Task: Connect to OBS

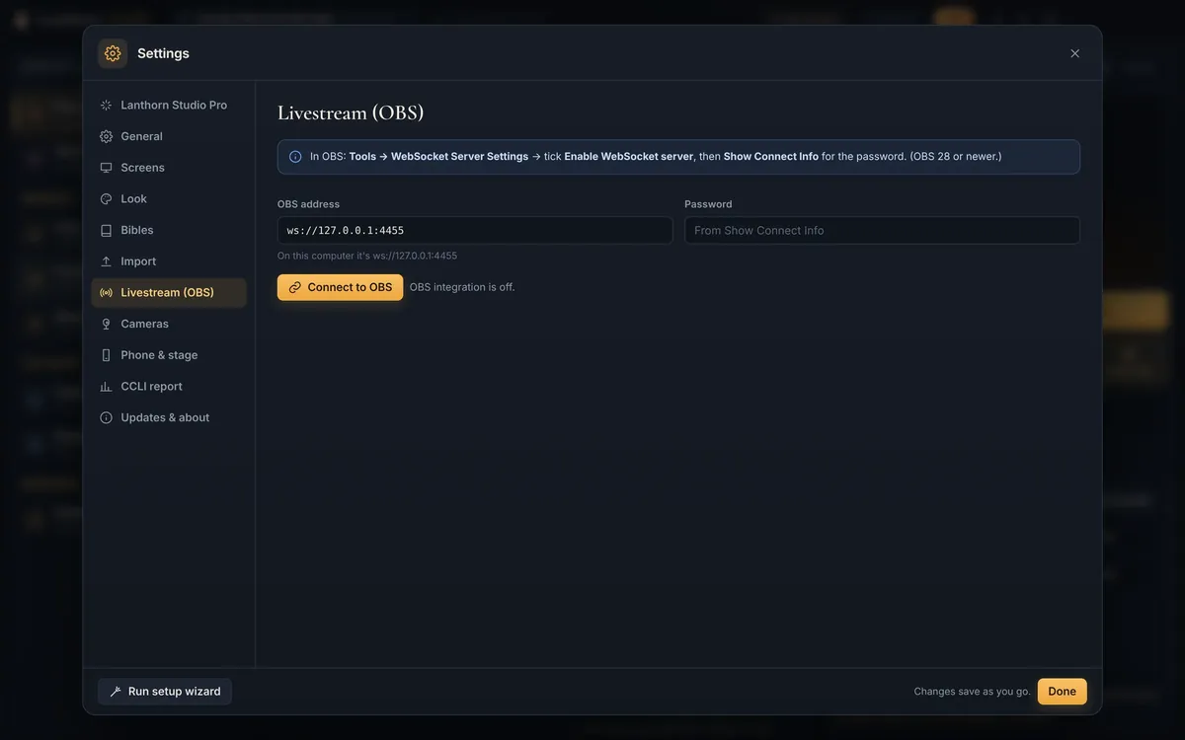Action: 340,287
